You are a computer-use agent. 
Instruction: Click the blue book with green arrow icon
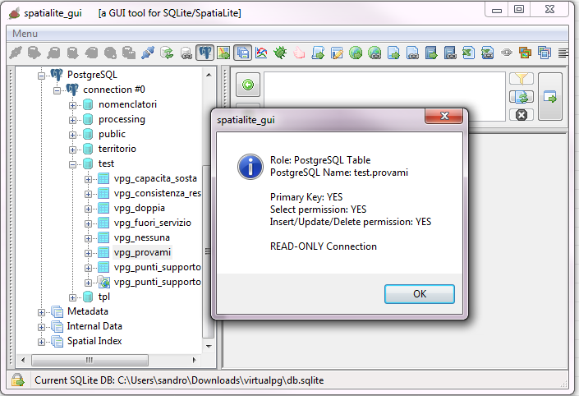[431, 53]
